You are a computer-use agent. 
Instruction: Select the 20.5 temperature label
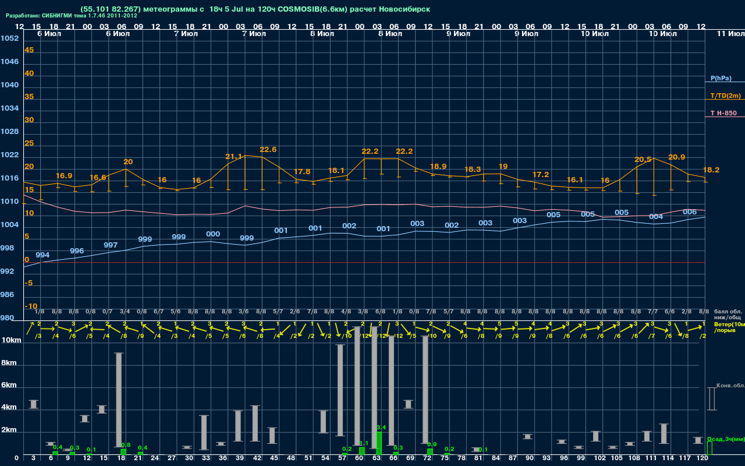643,160
